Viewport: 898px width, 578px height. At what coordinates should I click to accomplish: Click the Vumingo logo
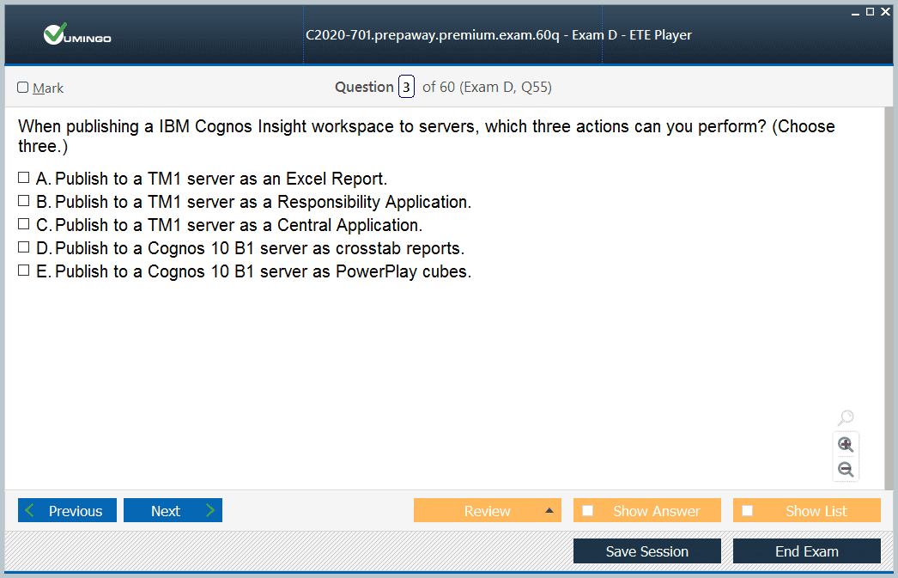77,35
